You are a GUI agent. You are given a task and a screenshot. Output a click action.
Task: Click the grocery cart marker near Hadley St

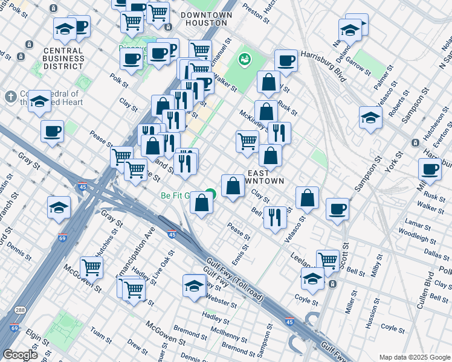134,290
